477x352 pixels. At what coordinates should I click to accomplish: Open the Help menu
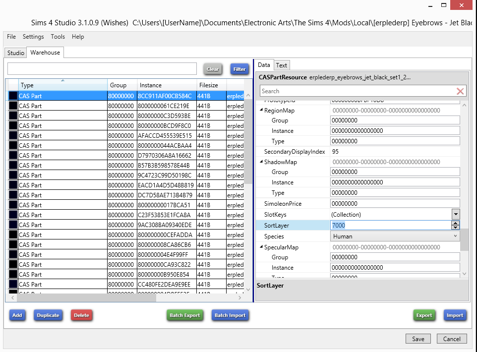pos(78,37)
